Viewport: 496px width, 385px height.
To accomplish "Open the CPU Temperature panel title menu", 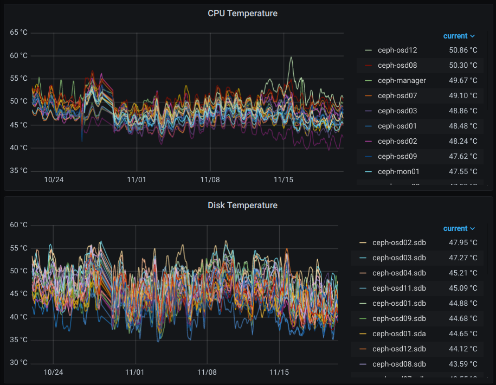I will tap(242, 14).
